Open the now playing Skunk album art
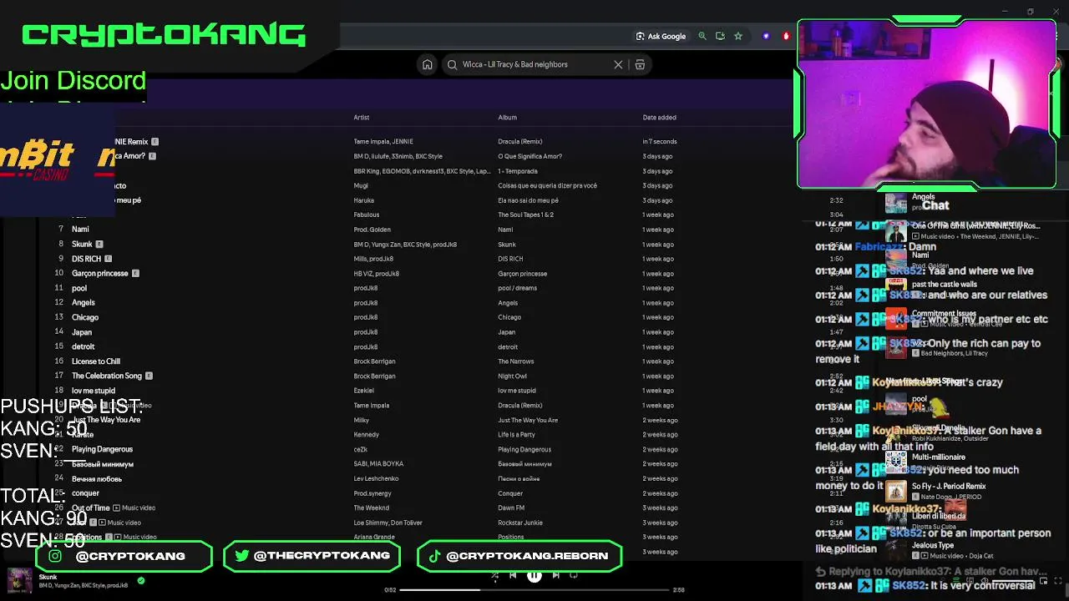 pos(20,581)
